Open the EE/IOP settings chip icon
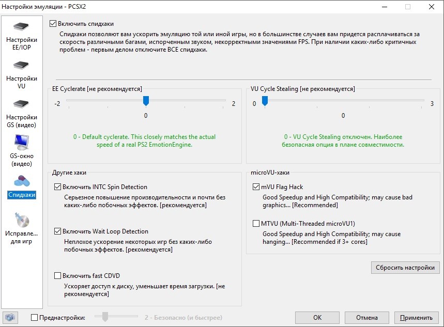 (x=22, y=27)
